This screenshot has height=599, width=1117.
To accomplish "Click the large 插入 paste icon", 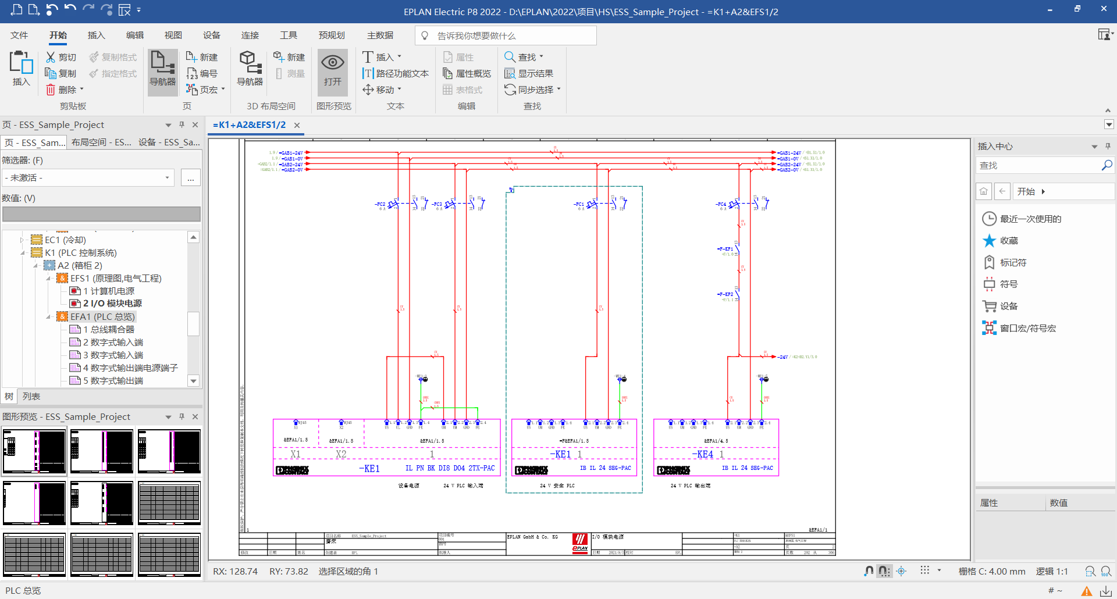I will [x=21, y=68].
